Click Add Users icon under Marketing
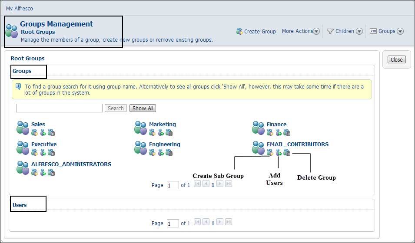 (x=161, y=132)
